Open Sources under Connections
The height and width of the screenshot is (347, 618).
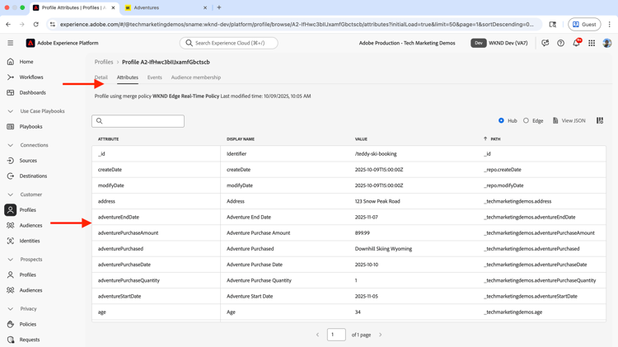tap(28, 161)
